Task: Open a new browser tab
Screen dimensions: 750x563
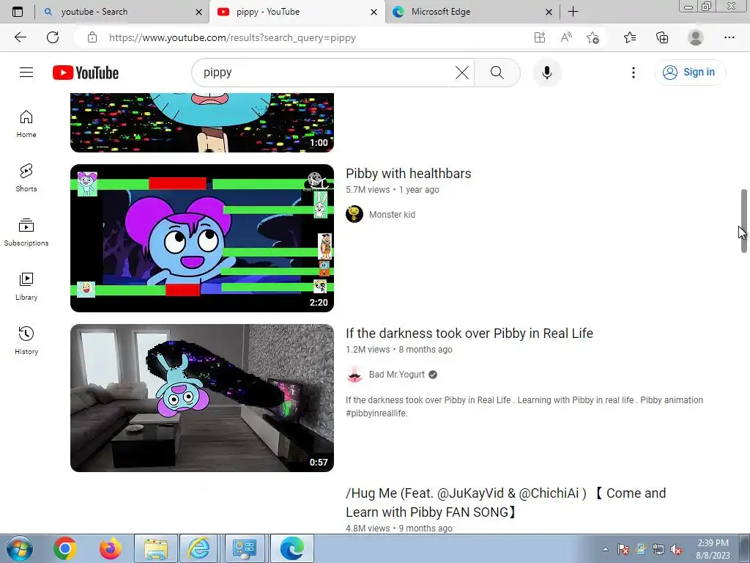Action: [573, 12]
